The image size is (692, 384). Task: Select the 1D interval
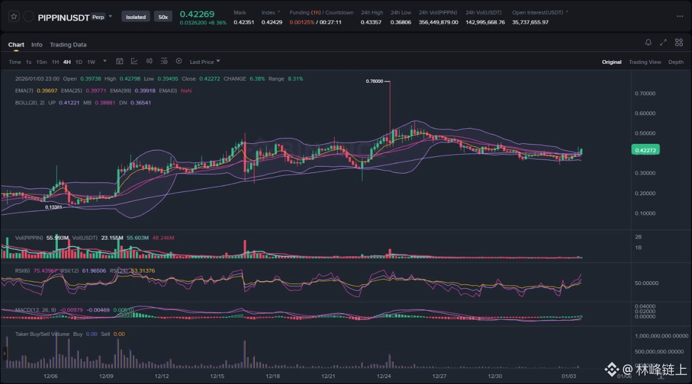[x=79, y=62]
